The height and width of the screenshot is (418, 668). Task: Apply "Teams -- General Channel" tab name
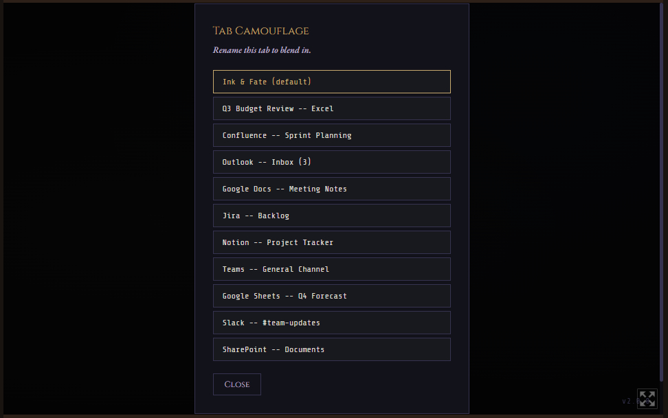coord(331,269)
